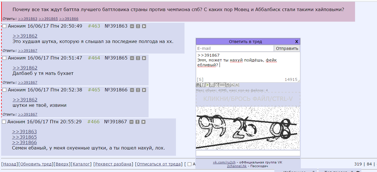Open the Каталог link
The image size is (377, 172).
coord(81,164)
